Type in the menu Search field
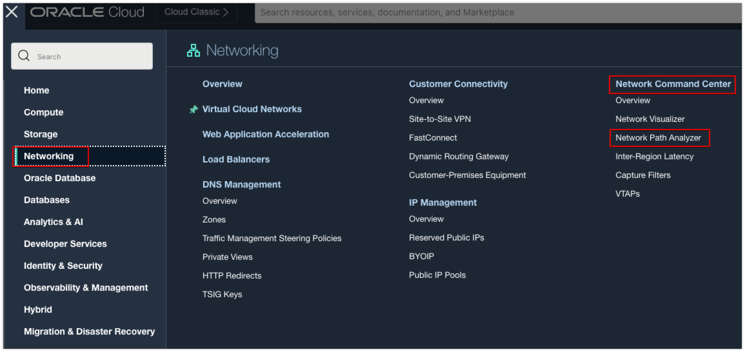This screenshot has width=745, height=352. point(90,56)
